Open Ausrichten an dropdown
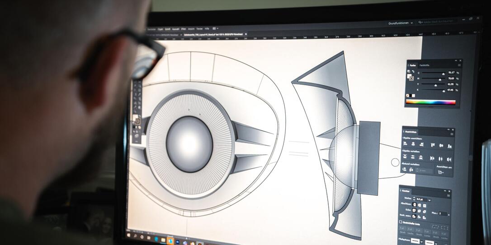This screenshot has width=491, height=245. tap(441, 172)
